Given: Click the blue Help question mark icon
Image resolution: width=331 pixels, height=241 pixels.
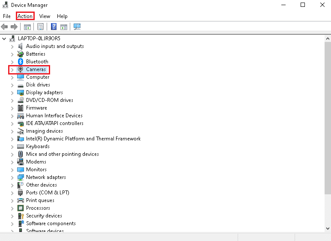Looking at the screenshot, I should pyautogui.click(x=54, y=27).
